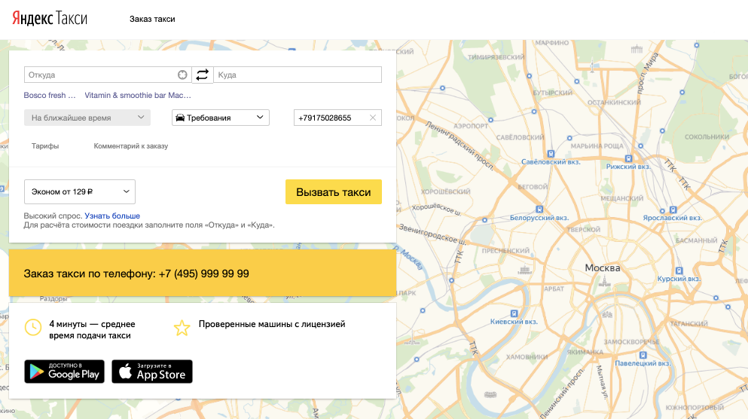748x419 pixels.
Task: Click Белорусский вкз. station marker
Action: [539, 209]
